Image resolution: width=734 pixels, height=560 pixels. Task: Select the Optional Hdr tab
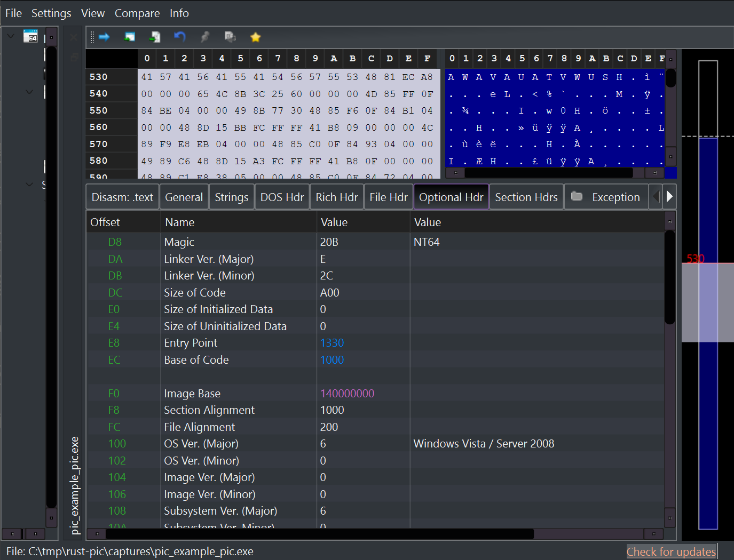coord(451,197)
